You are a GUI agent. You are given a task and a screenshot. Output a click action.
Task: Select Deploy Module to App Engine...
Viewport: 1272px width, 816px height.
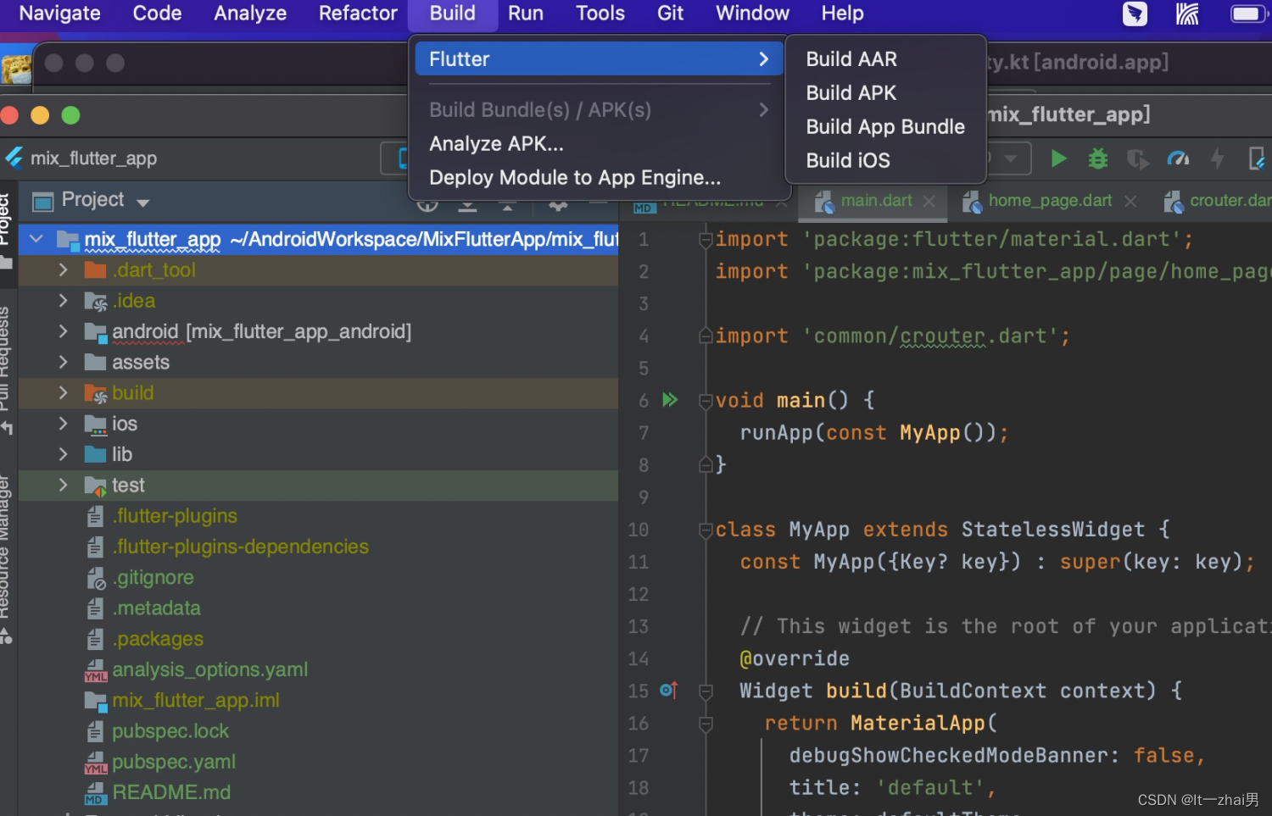point(598,178)
